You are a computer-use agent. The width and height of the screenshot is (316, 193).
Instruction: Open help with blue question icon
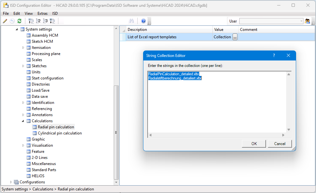click(143, 21)
